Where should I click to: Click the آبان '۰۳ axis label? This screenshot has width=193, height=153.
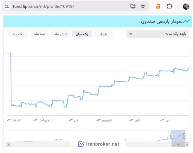(x=135, y=120)
